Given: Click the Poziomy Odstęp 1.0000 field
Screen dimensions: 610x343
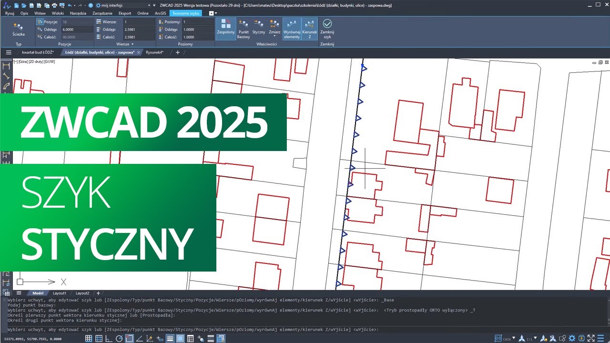Looking at the screenshot, I should pos(198,30).
